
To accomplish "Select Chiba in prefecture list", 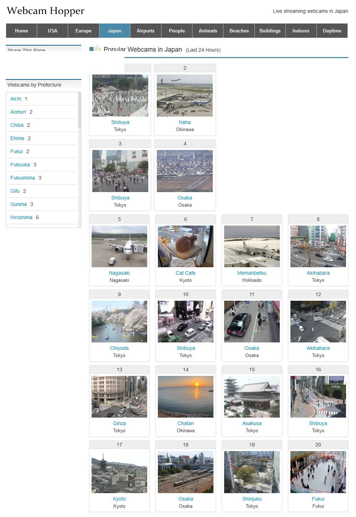I will pyautogui.click(x=17, y=125).
